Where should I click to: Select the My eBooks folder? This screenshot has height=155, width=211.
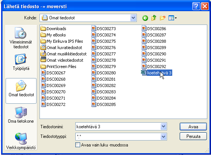coord(53,35)
